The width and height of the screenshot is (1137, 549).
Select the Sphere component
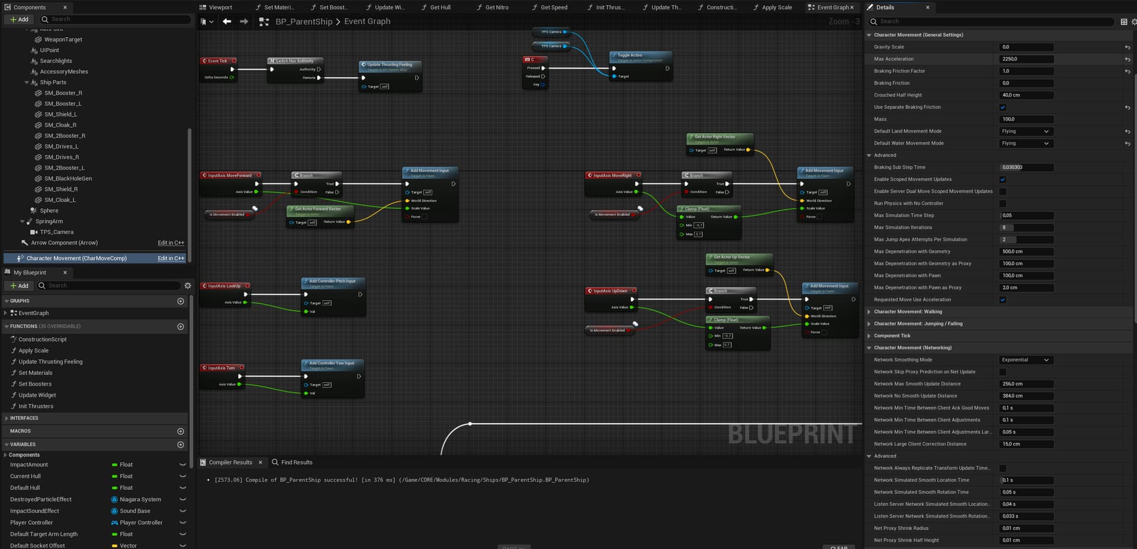pyautogui.click(x=49, y=211)
